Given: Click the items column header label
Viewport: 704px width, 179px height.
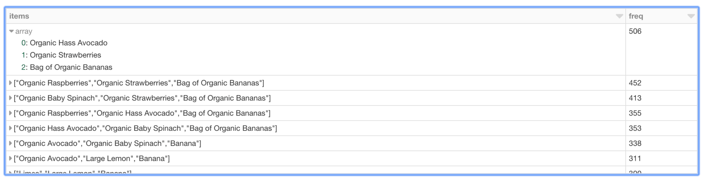Looking at the screenshot, I should [x=19, y=16].
